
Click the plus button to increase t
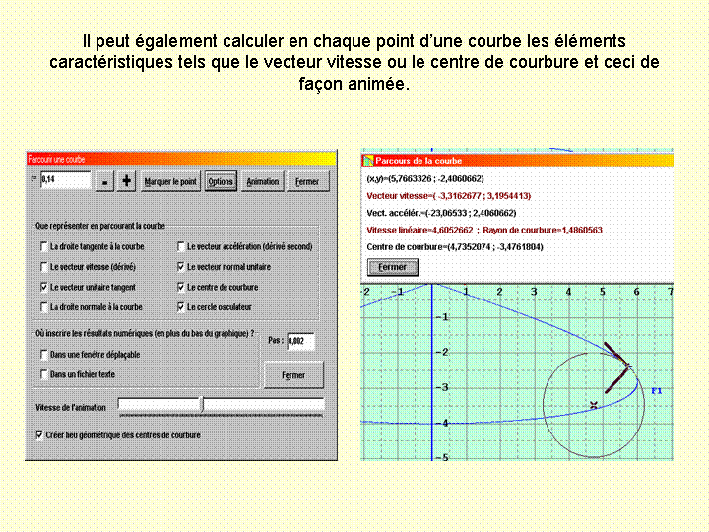pyautogui.click(x=127, y=181)
